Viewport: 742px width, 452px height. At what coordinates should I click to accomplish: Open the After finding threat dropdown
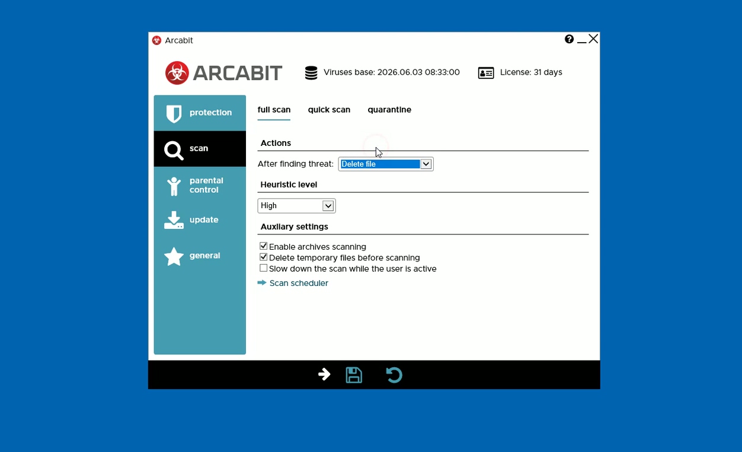pos(386,164)
